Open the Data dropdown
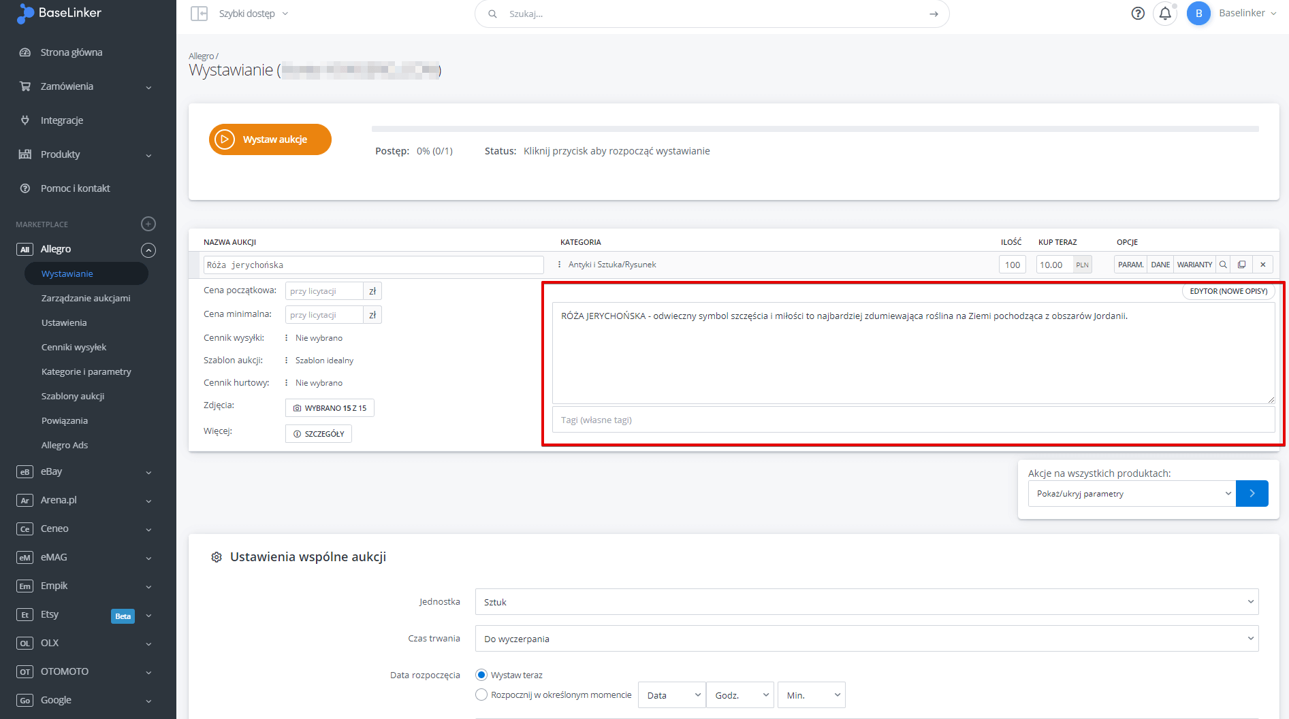The height and width of the screenshot is (719, 1289). [x=671, y=695]
